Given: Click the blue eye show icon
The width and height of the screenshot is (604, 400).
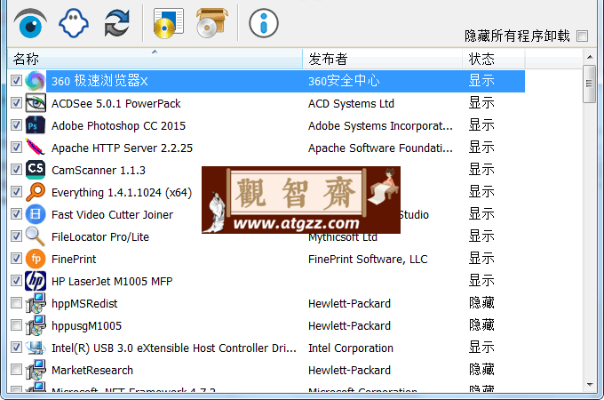Looking at the screenshot, I should (30, 24).
